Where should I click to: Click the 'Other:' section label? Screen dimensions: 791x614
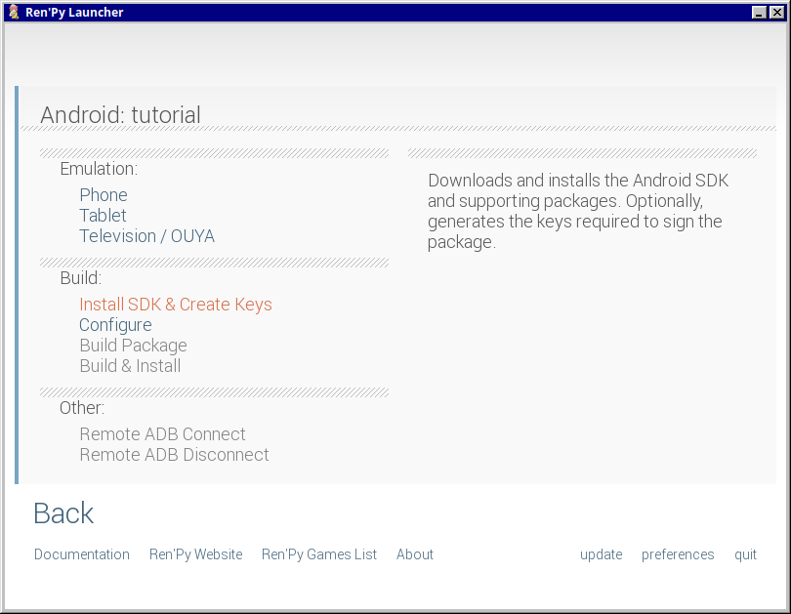coord(82,408)
